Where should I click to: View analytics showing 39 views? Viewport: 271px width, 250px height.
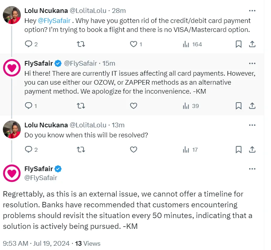pos(191,106)
